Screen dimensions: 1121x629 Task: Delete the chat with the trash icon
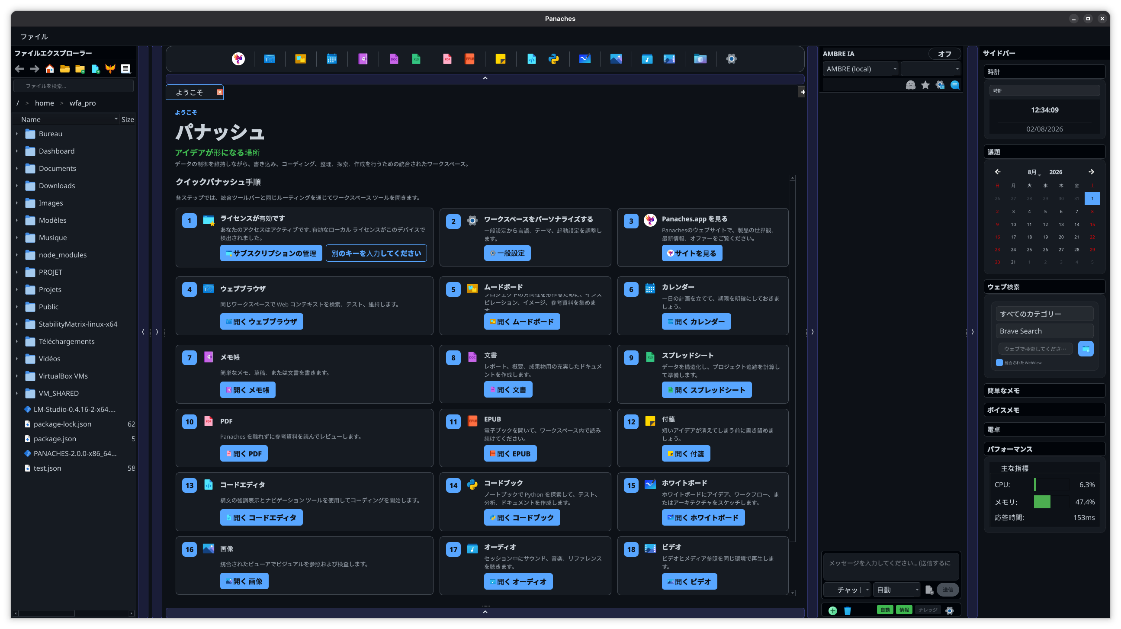click(x=847, y=610)
